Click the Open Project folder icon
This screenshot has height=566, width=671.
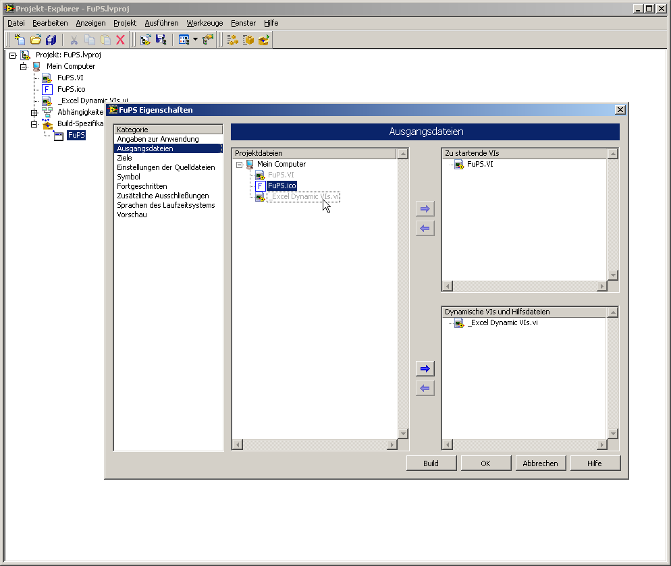(x=36, y=40)
